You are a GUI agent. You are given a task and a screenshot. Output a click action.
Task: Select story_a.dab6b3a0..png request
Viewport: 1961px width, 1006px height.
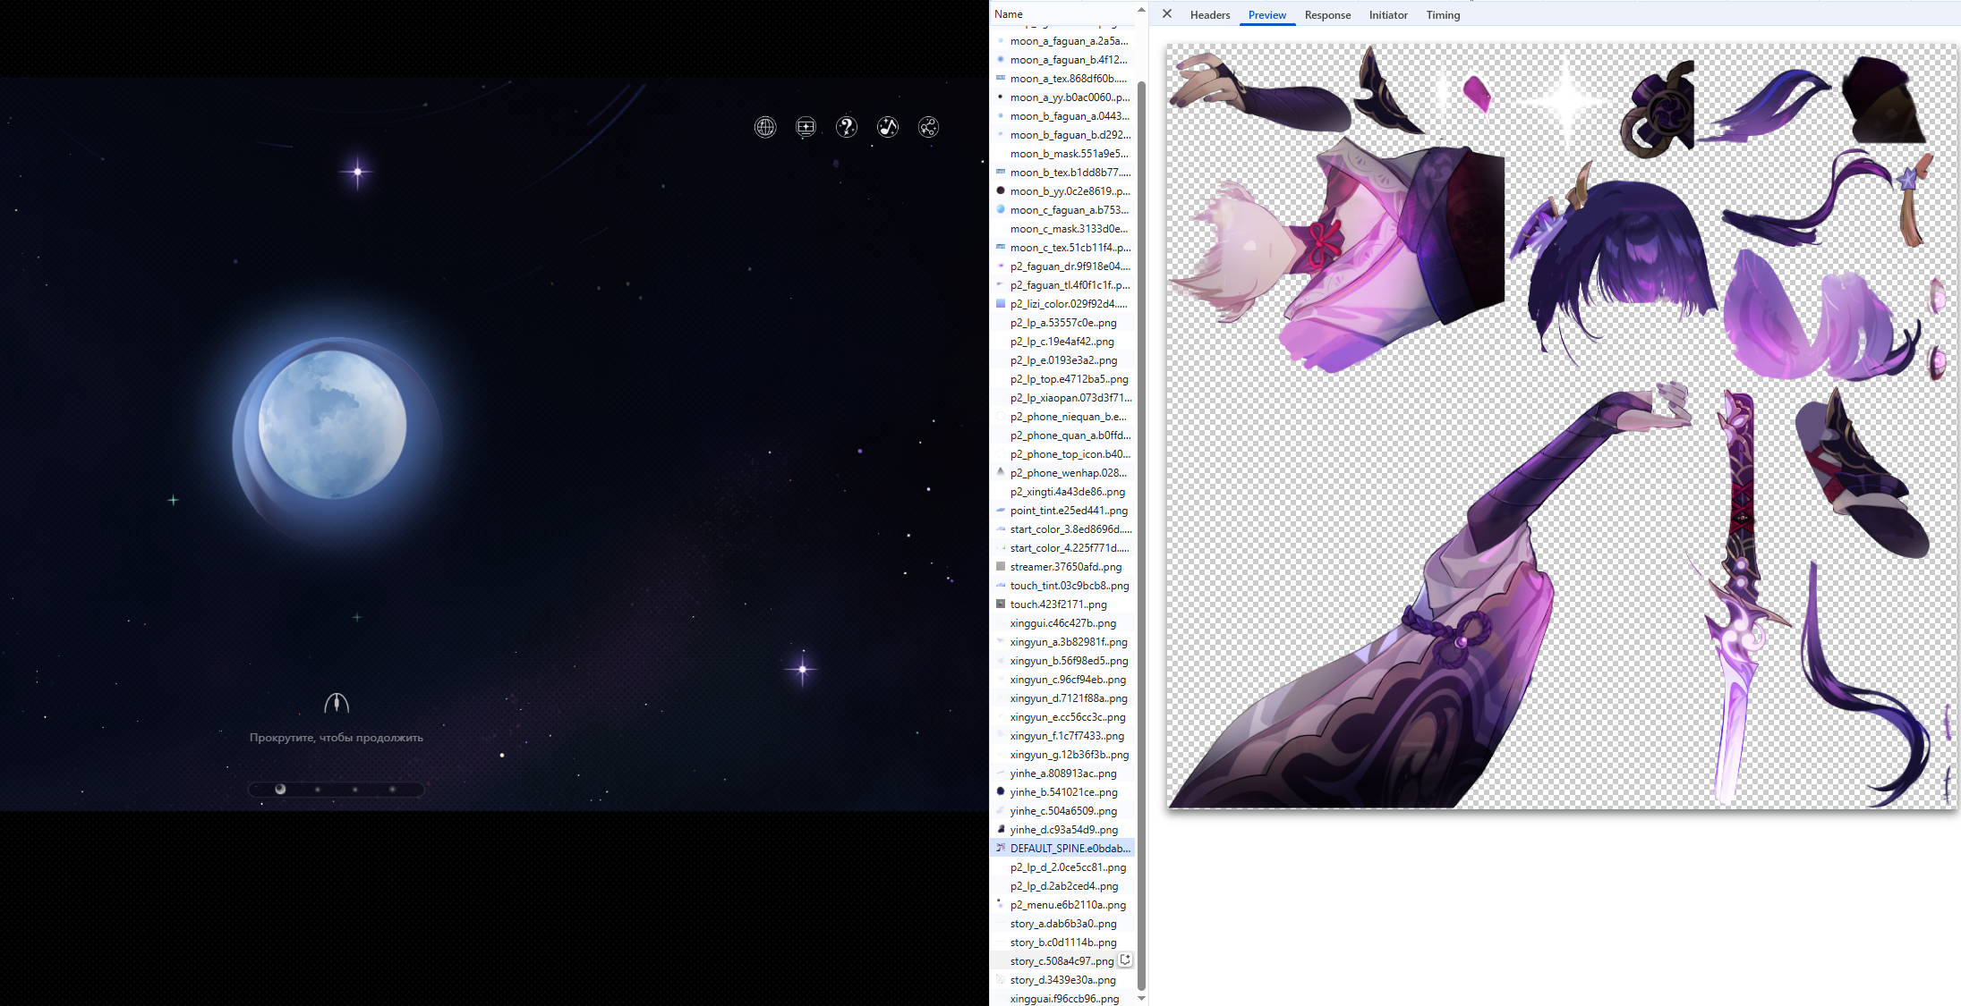tap(1062, 924)
